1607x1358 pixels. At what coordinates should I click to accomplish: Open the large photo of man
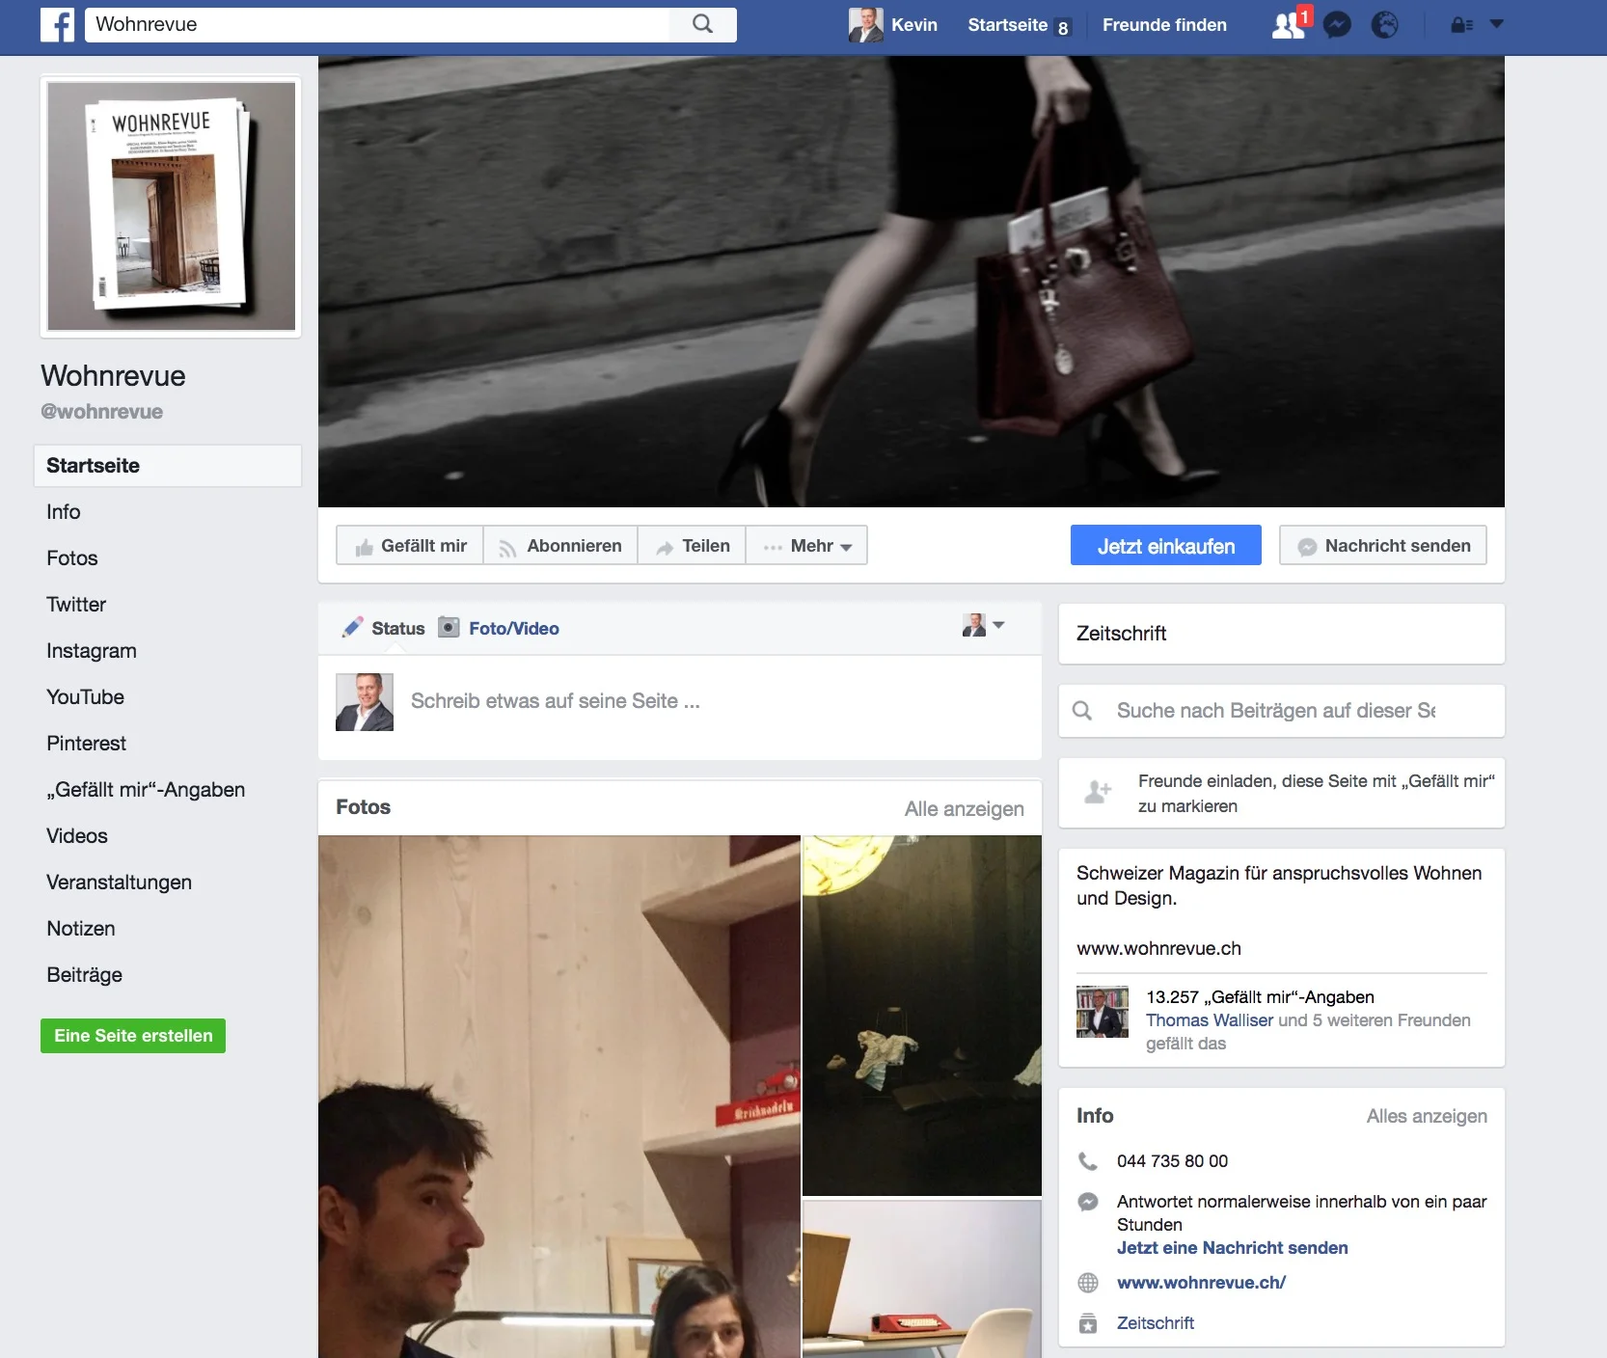point(559,1097)
